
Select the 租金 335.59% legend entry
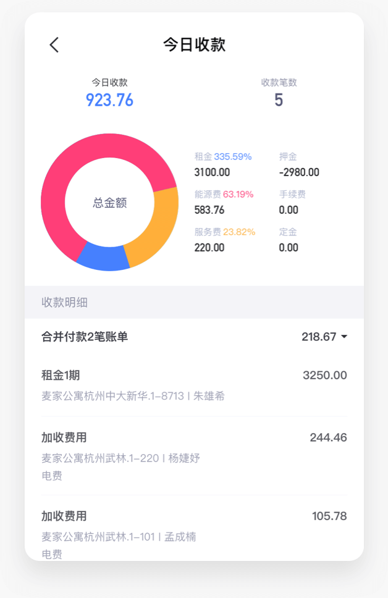click(223, 164)
